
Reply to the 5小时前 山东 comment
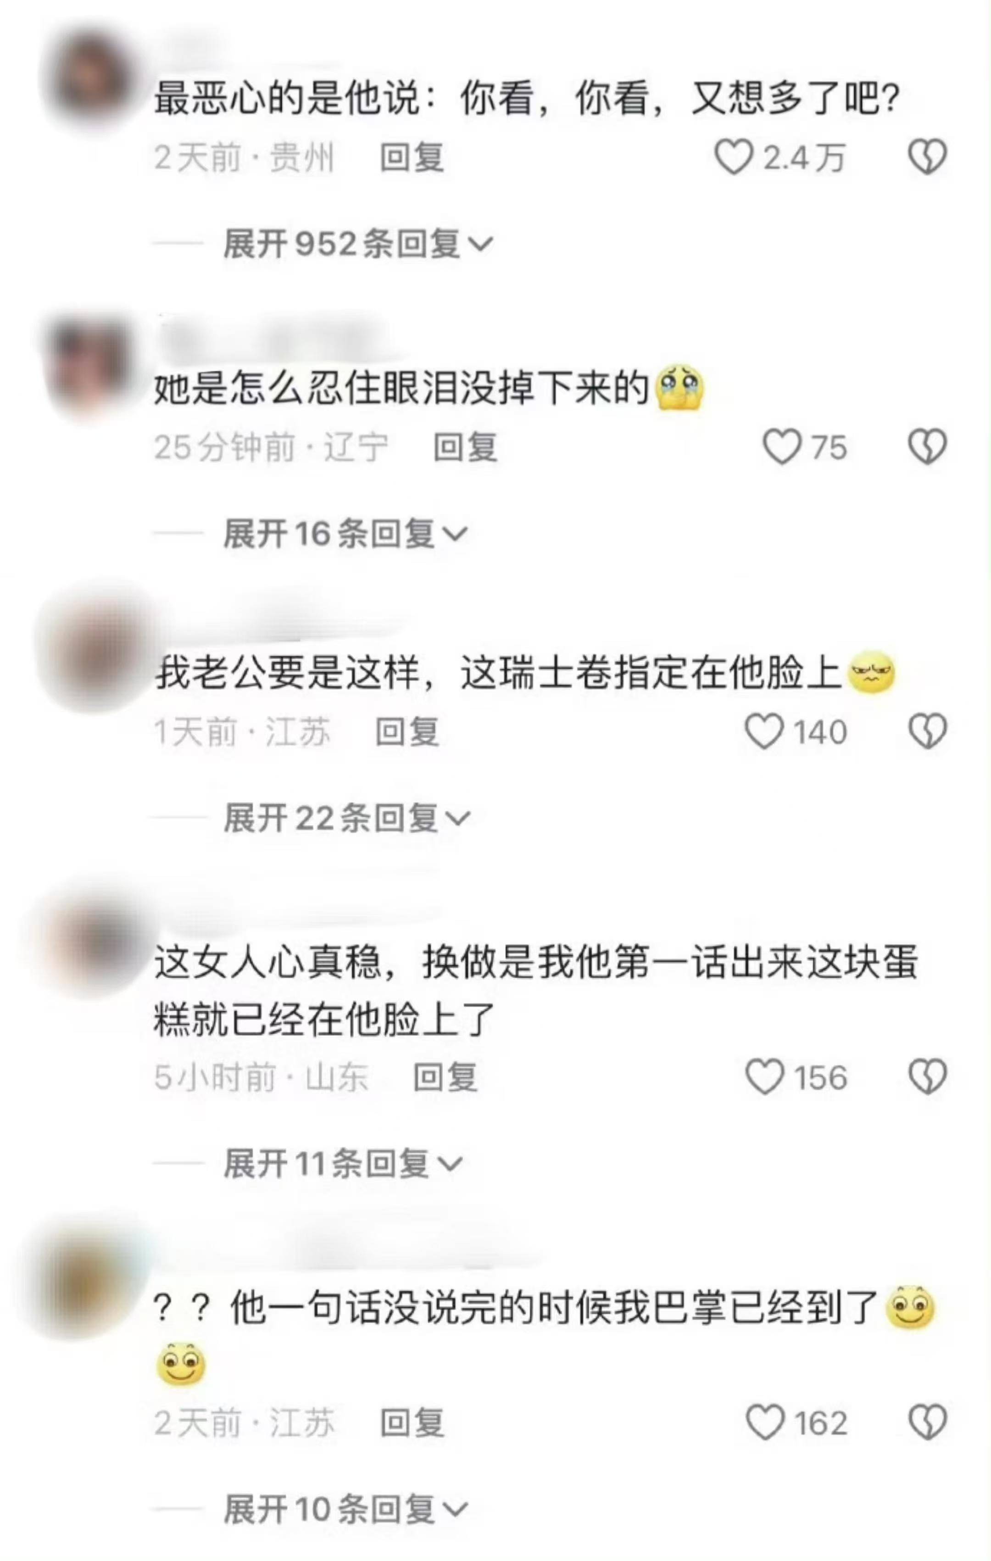tap(446, 1077)
